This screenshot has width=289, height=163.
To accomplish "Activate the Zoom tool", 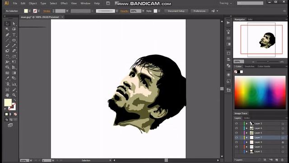I will tap(14, 95).
